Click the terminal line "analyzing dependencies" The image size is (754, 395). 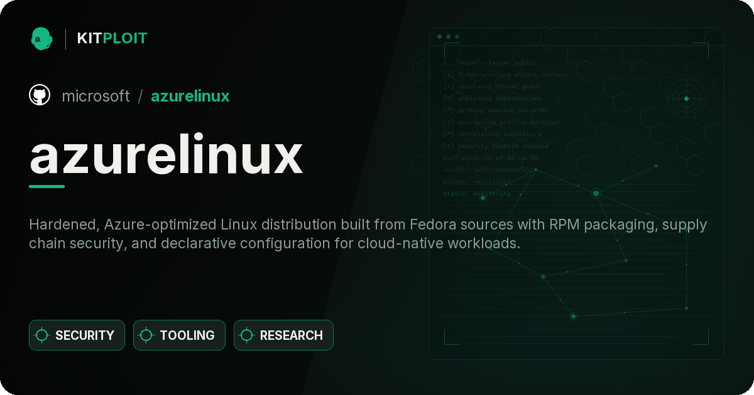click(491, 98)
